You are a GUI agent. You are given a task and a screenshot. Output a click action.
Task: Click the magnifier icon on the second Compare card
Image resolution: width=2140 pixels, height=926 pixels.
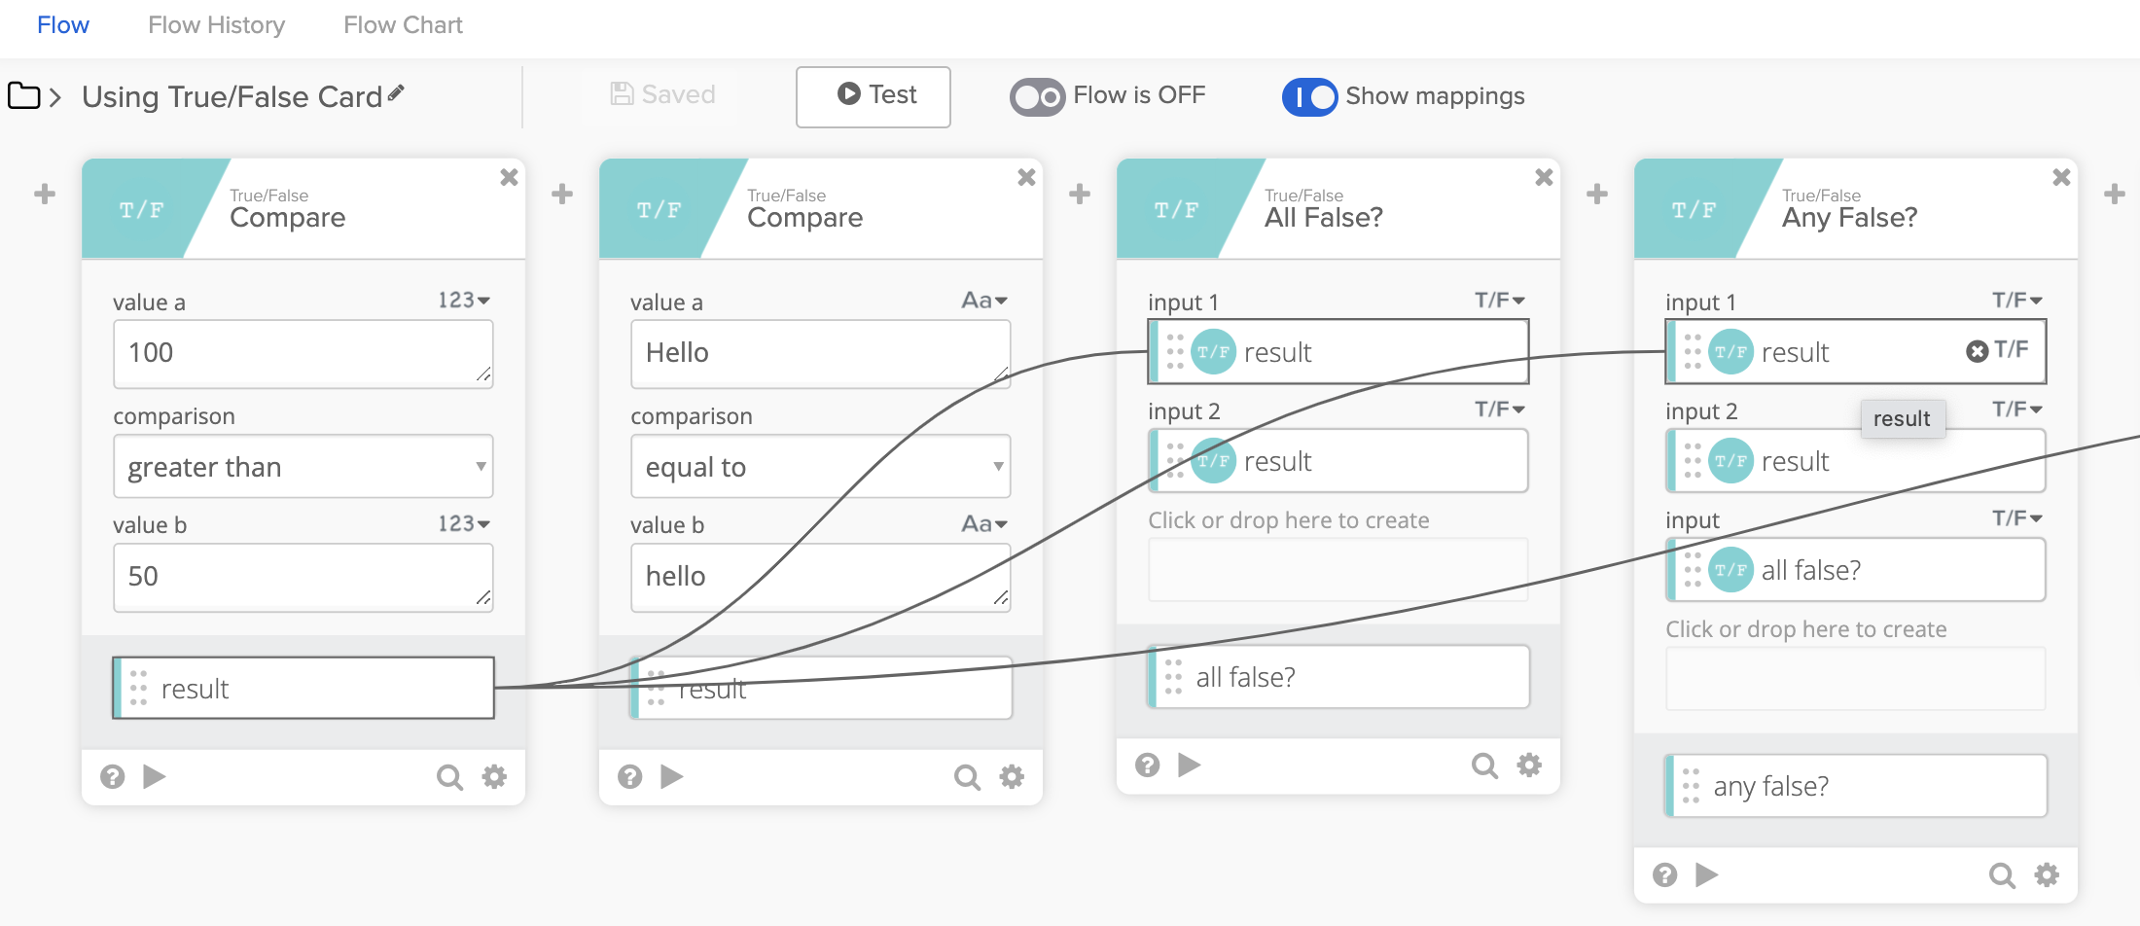(966, 776)
